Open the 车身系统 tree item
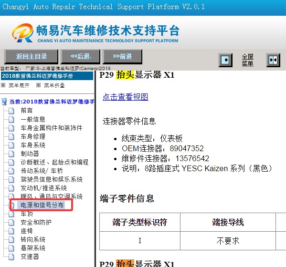The height and width of the screenshot is (267, 286). 33,145
